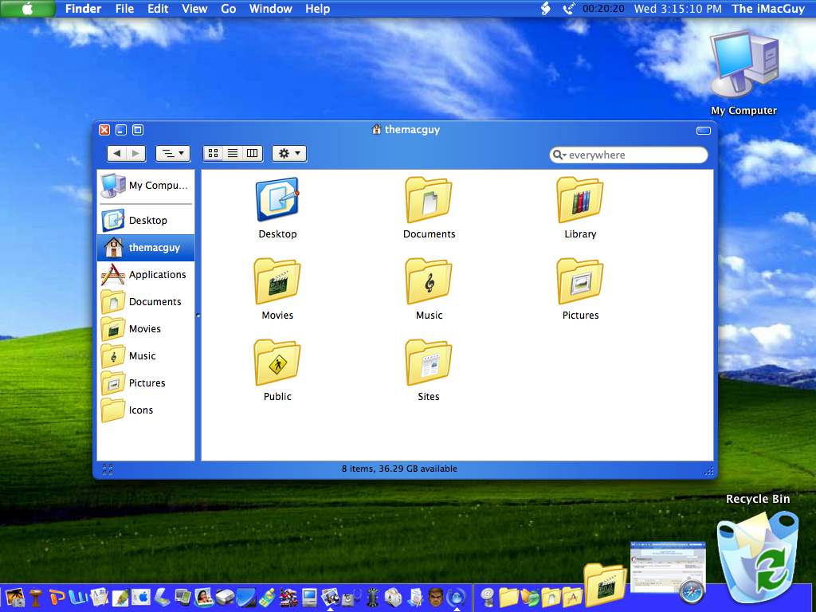Switch to icon view
Viewport: 816px width, 612px height.
[x=213, y=153]
